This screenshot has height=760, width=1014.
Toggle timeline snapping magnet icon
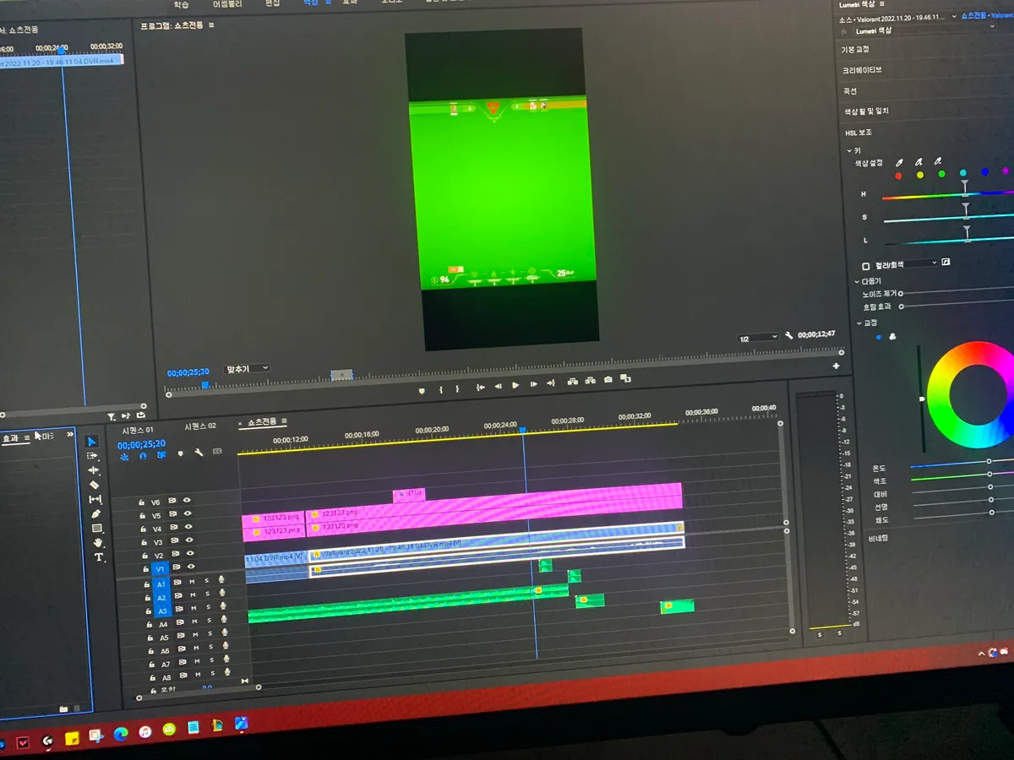coord(143,455)
